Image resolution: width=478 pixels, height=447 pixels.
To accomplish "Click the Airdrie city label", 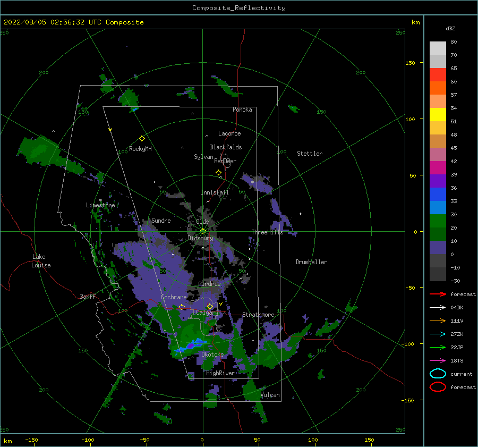I will [209, 284].
